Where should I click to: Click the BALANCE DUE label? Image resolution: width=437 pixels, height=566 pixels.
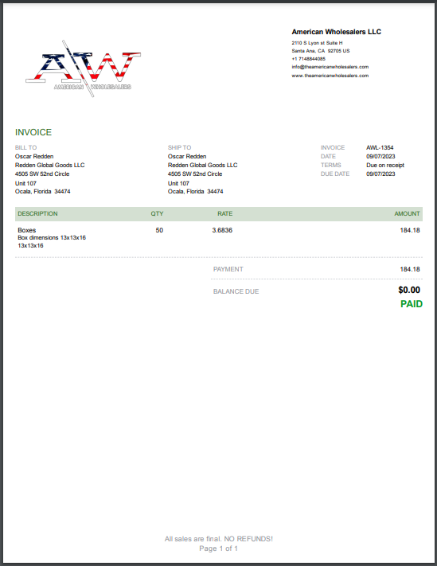pyautogui.click(x=236, y=291)
